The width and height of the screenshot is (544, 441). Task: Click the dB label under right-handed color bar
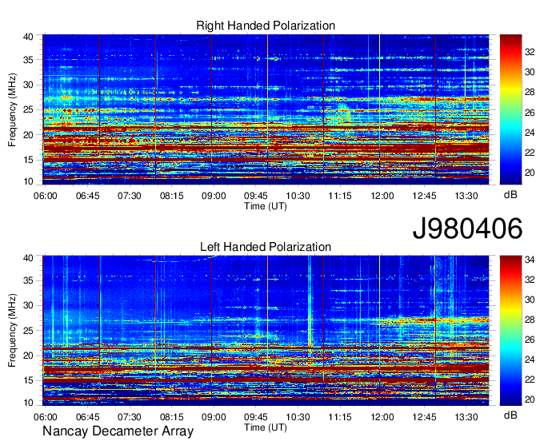click(x=510, y=195)
